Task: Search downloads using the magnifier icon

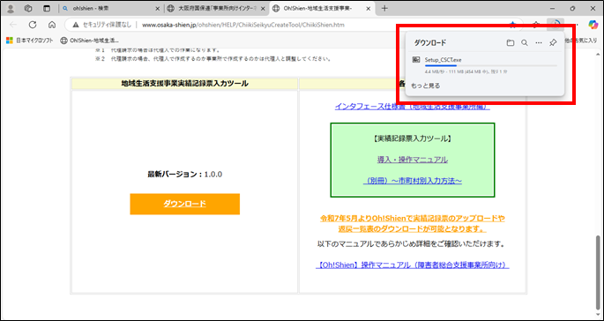Action: coord(525,43)
